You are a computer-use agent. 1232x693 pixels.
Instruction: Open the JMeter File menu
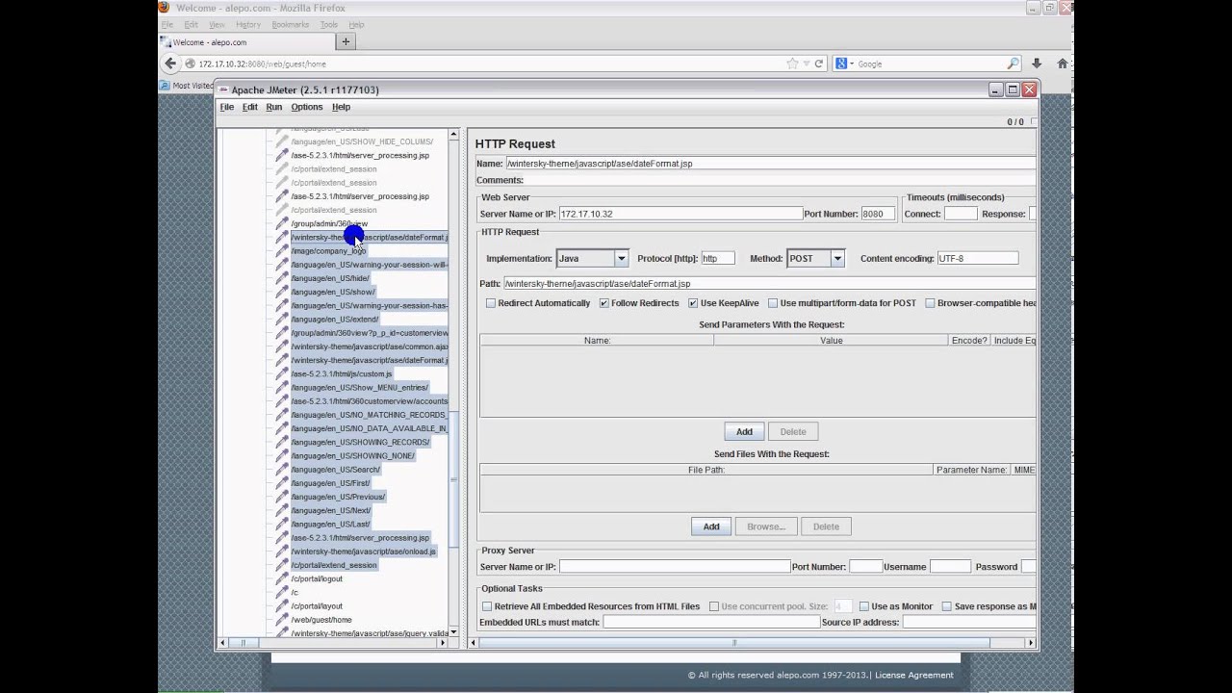[x=227, y=107]
